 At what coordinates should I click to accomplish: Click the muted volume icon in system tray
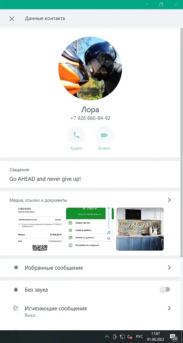[x=130, y=337]
